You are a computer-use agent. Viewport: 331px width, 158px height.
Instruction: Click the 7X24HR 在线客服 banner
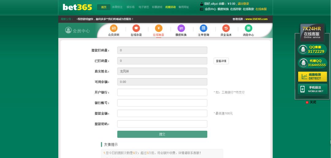312,32
